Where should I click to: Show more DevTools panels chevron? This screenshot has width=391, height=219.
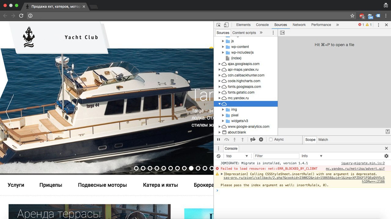tap(338, 25)
